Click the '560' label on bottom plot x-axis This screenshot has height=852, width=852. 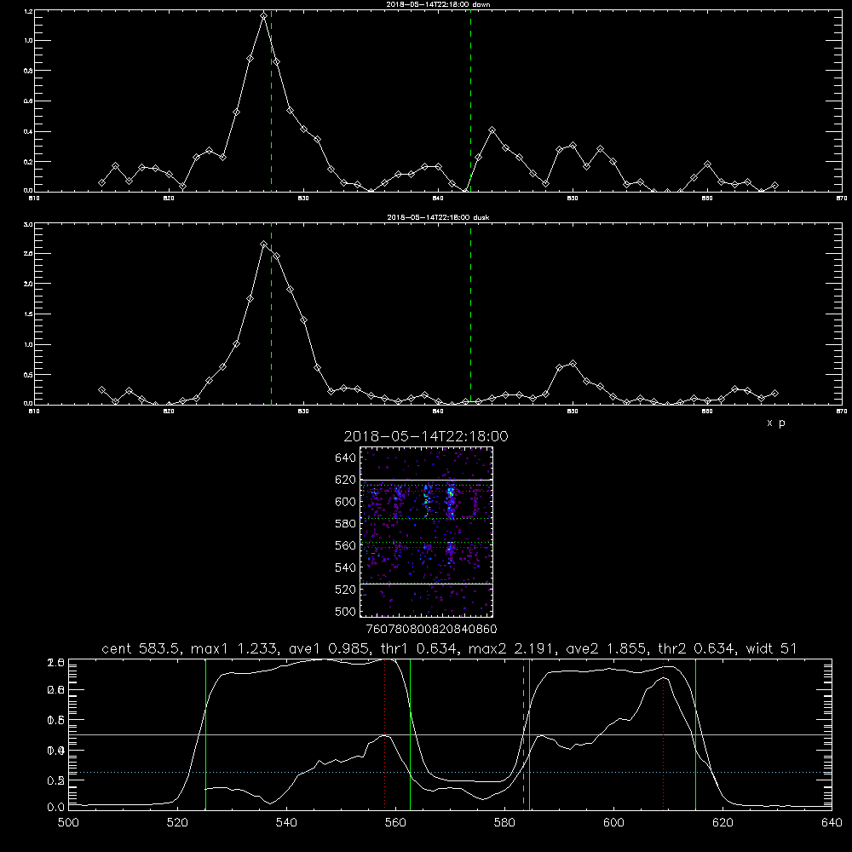click(395, 823)
